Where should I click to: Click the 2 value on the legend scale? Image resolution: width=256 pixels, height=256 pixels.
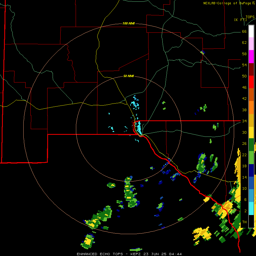click(245, 211)
